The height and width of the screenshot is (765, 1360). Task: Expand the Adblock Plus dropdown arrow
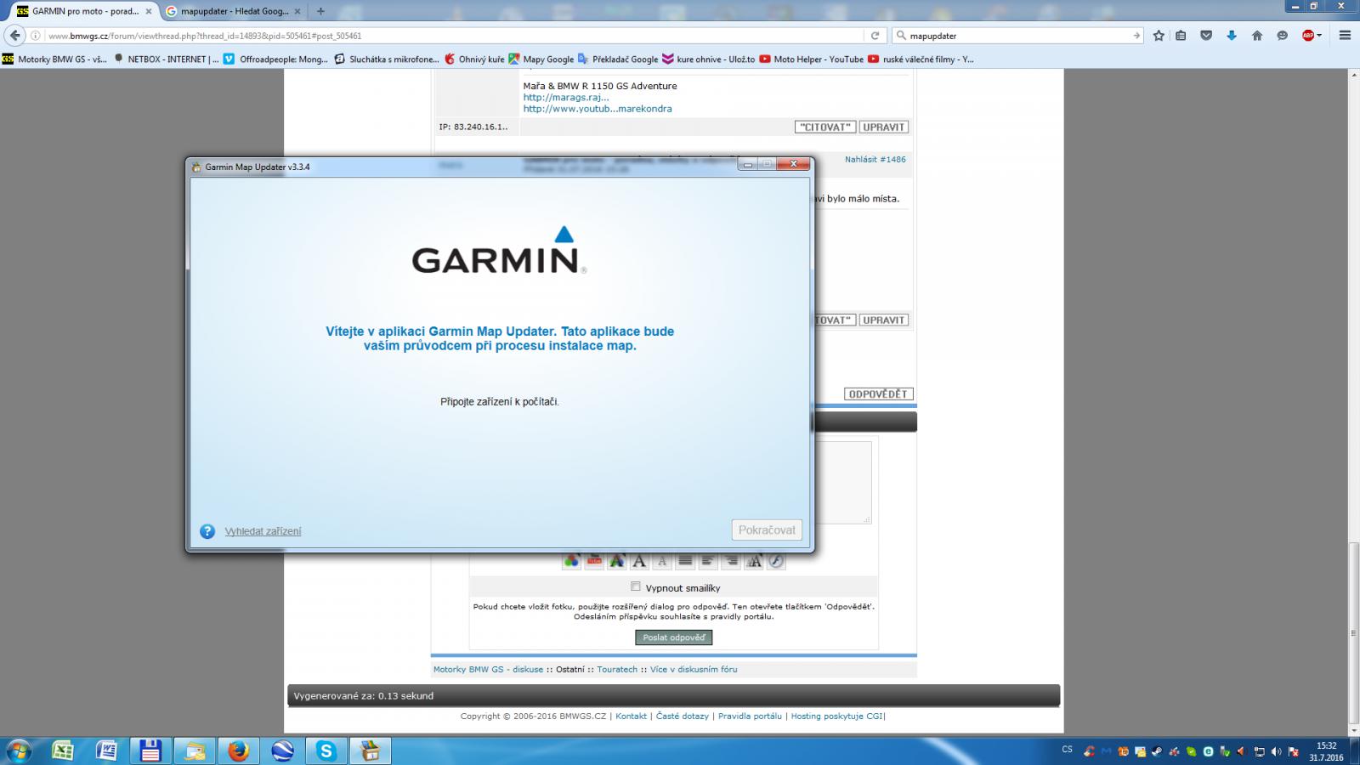coord(1319,36)
